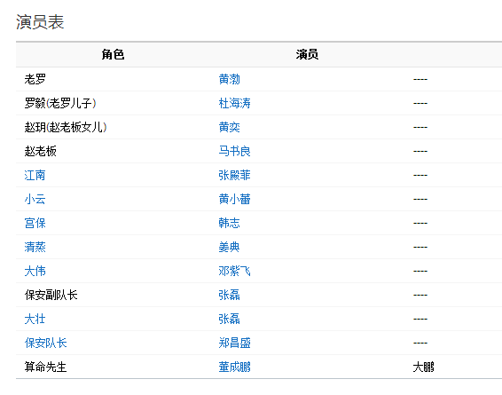Click the actor name 黄奕

tap(229, 127)
